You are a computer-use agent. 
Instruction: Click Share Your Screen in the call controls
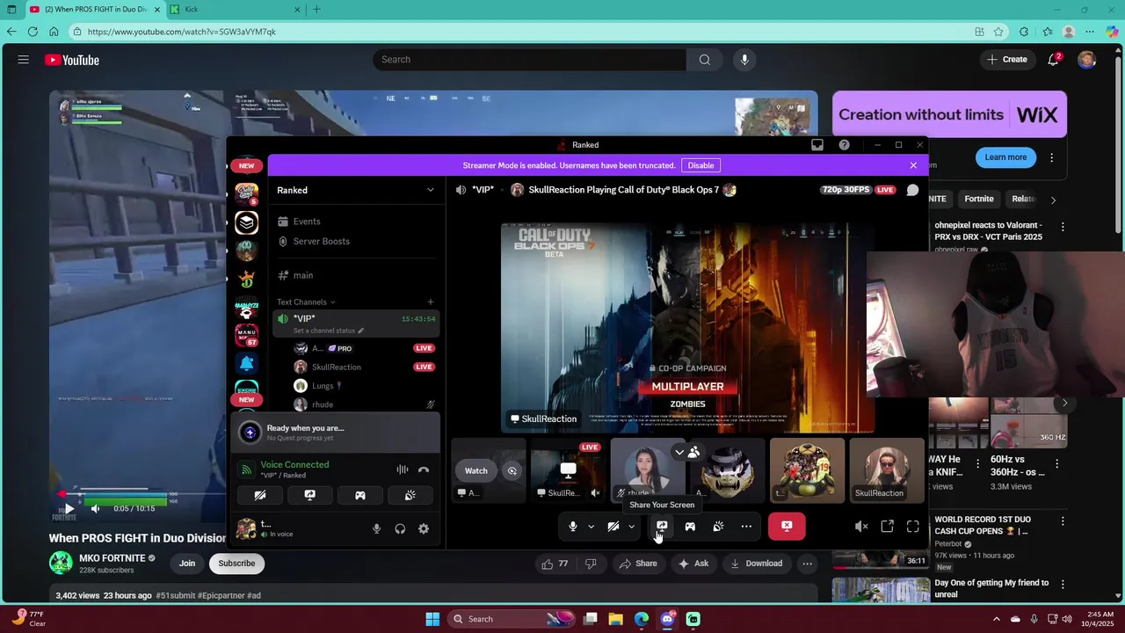[662, 527]
